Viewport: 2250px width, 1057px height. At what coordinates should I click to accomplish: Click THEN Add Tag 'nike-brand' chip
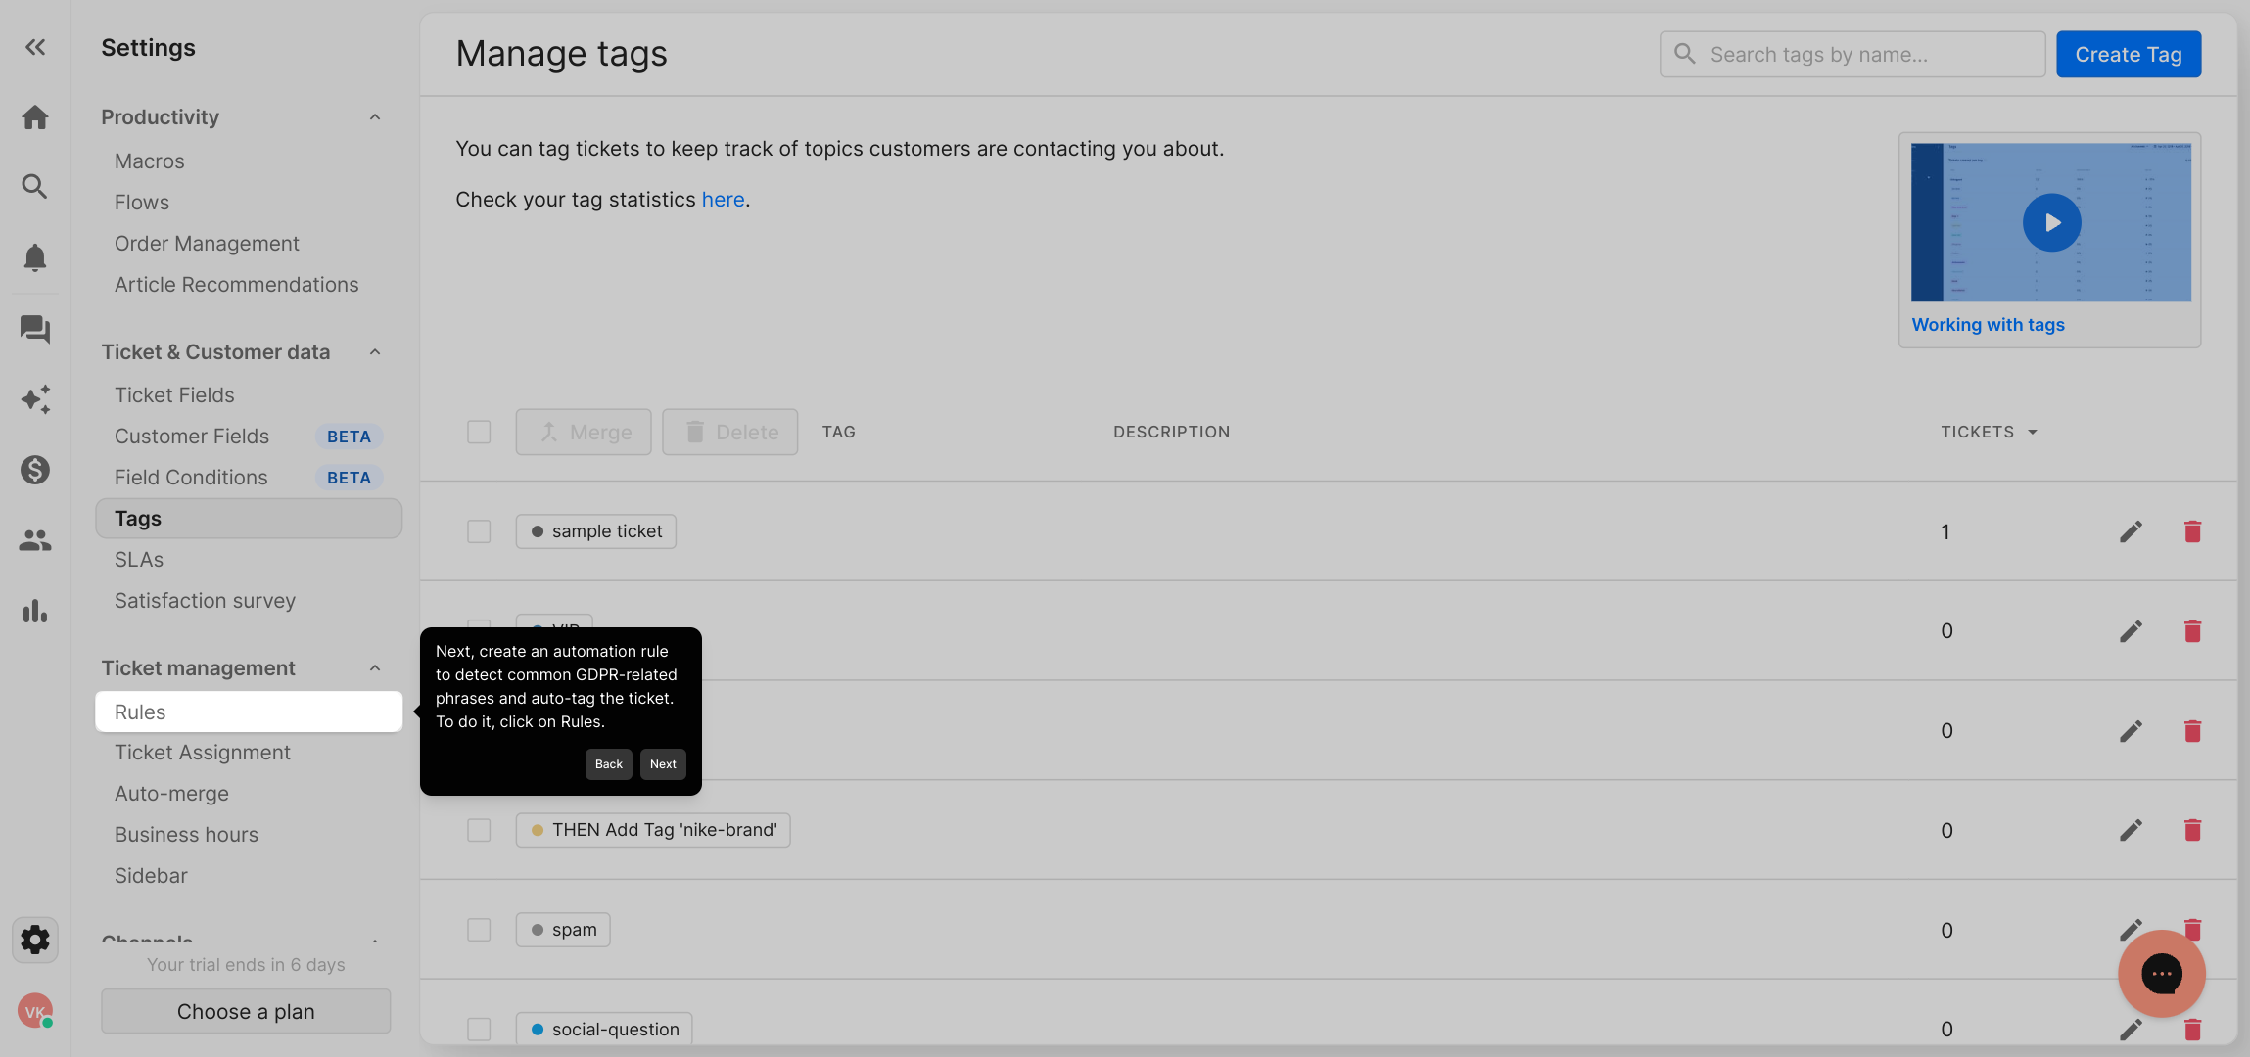653,830
